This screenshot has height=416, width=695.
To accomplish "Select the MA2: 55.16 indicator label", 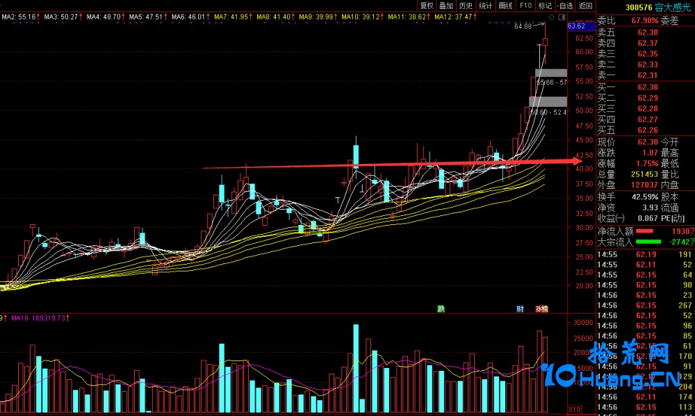I will 20,17.
